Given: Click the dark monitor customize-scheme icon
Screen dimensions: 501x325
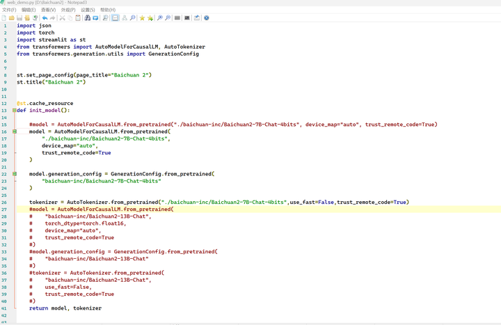Looking at the screenshot, I should click(187, 18).
